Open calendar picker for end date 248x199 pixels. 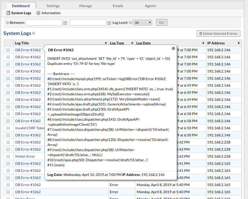pyautogui.click(x=109, y=23)
